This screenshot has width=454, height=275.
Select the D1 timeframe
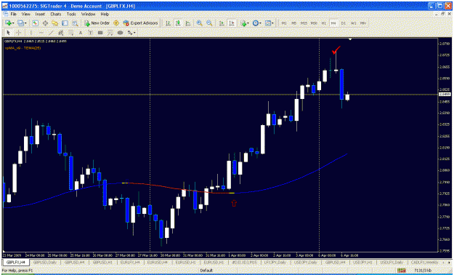coord(344,23)
